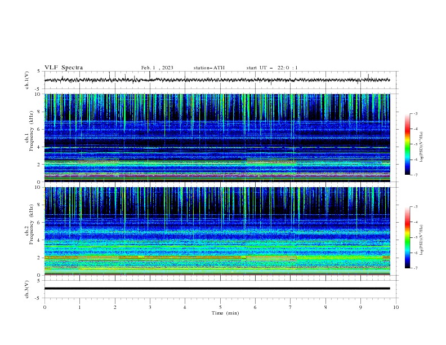Click time axis tick label "5"
The width and height of the screenshot is (446, 345).
click(x=220, y=307)
